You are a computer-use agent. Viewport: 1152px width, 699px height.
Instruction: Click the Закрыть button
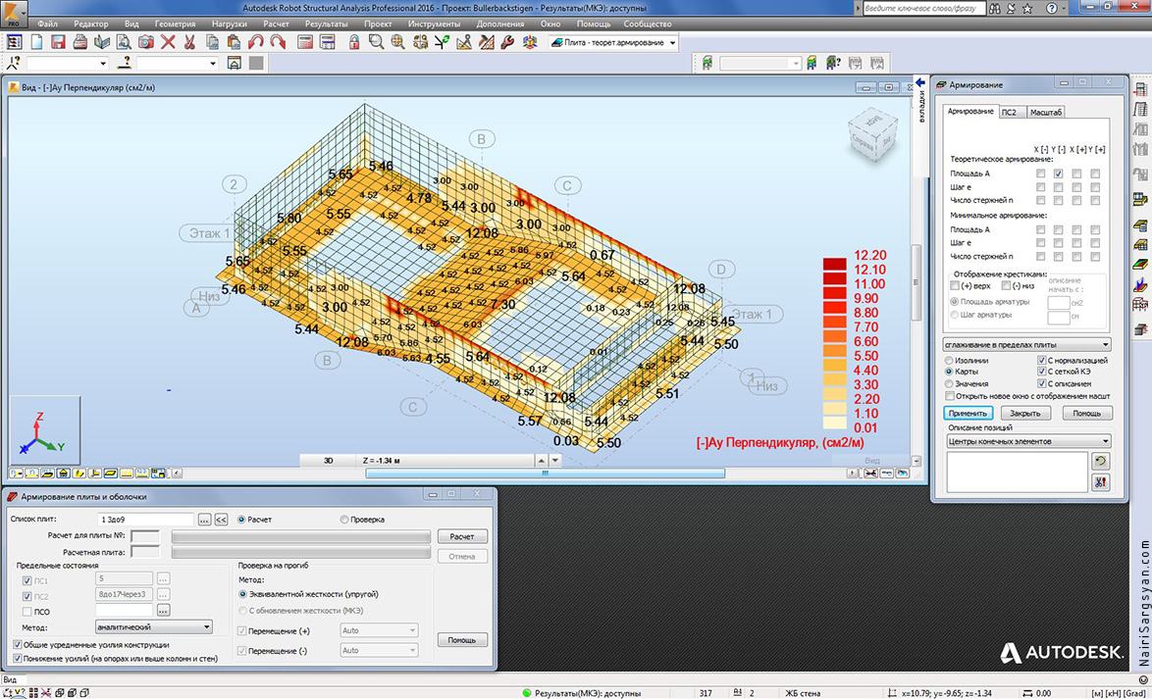pyautogui.click(x=1024, y=414)
